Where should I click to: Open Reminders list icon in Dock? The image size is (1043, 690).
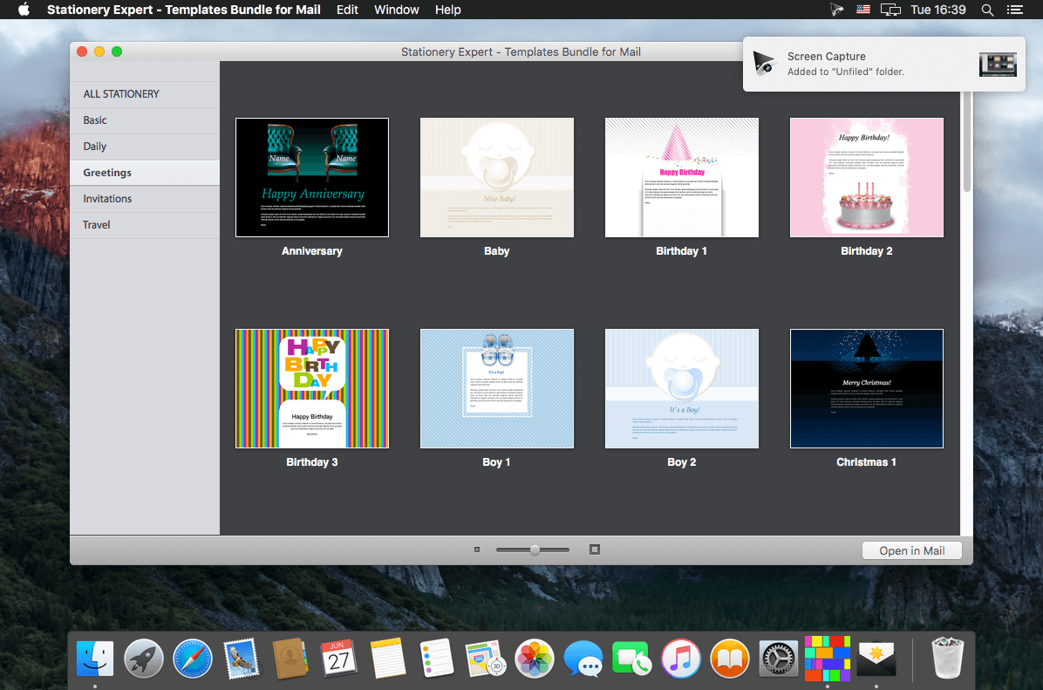click(436, 659)
